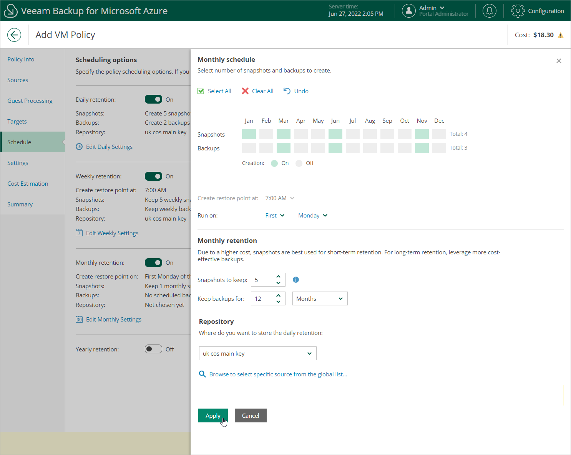Click the Admin user avatar icon
This screenshot has width=571, height=455.
point(409,11)
